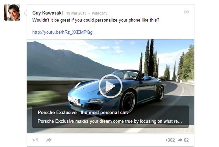Click the car's front license plate
This screenshot has height=147, width=219.
pos(75,99)
